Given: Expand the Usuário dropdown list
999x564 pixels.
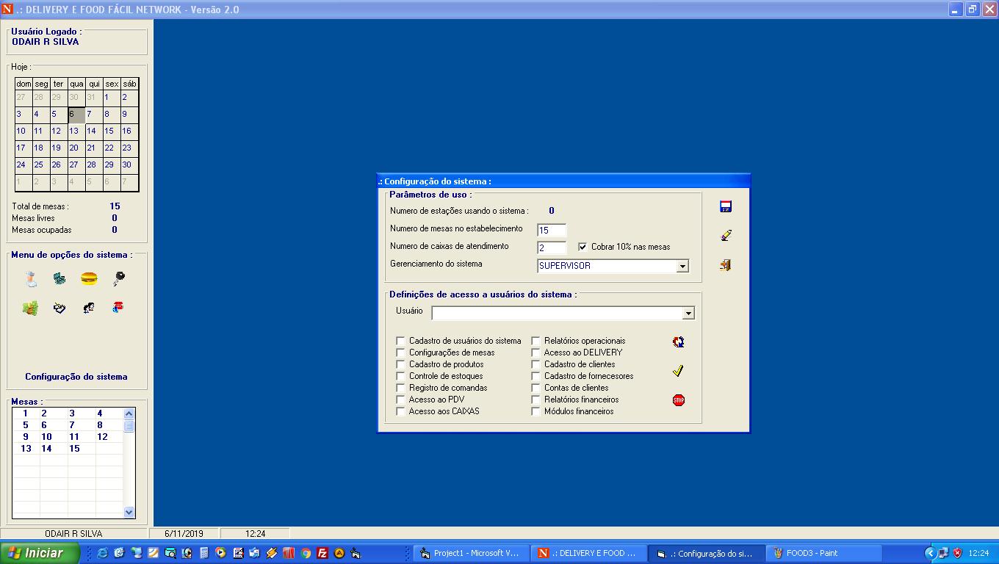Looking at the screenshot, I should tap(688, 314).
